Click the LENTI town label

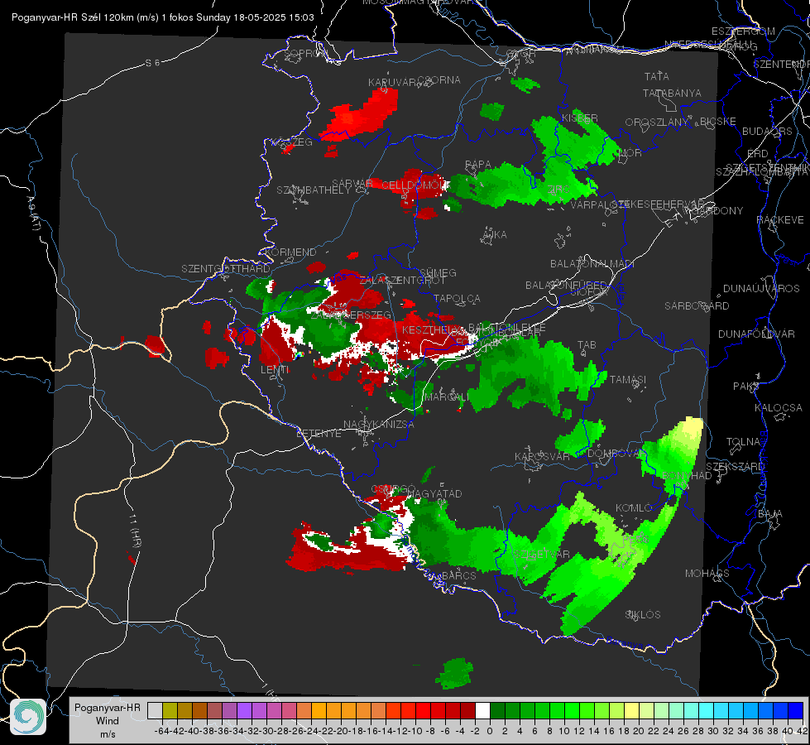(275, 370)
